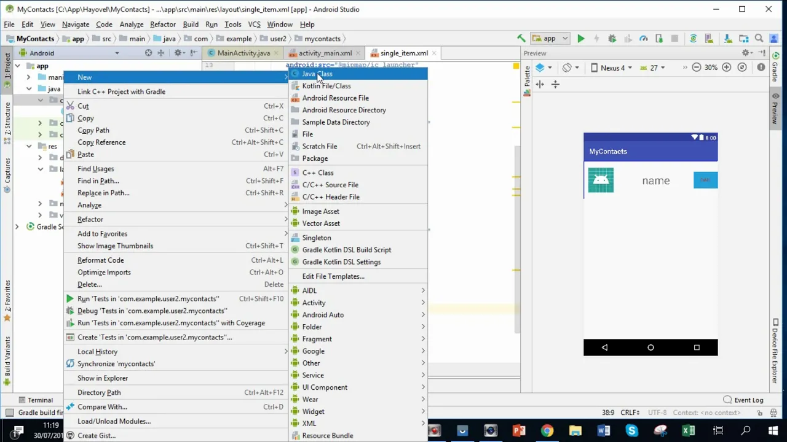Open the Terminal tool window

(x=35, y=400)
